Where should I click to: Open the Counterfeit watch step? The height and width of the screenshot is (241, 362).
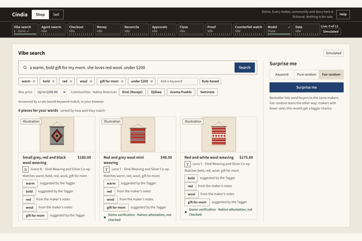(249, 29)
